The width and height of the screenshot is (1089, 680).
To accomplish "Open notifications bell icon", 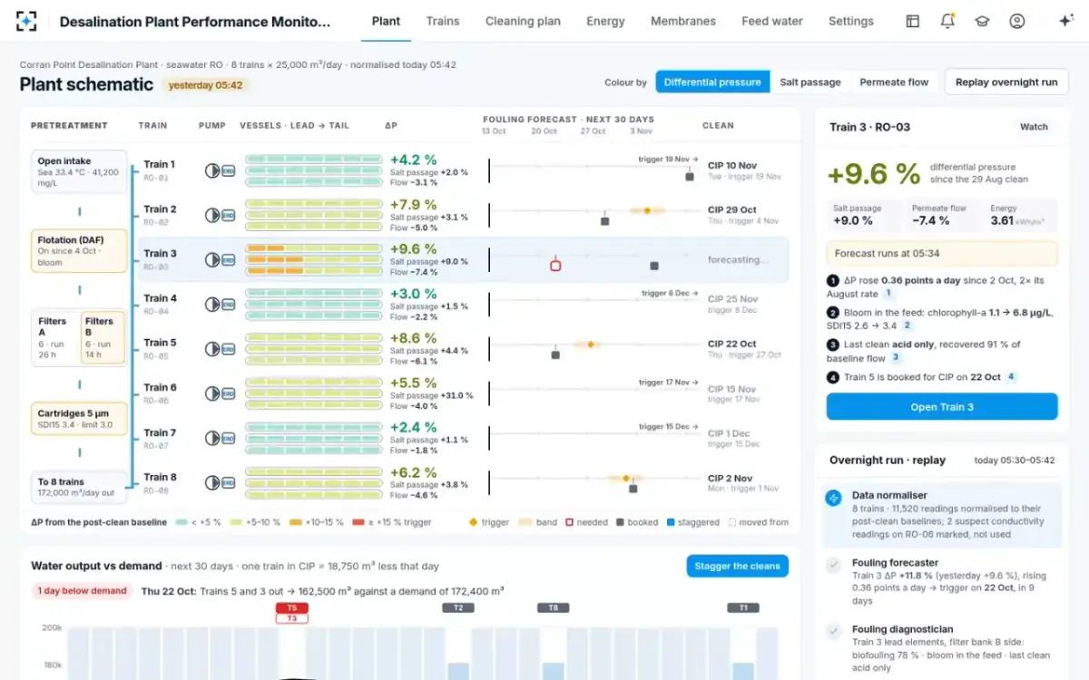I will [947, 21].
